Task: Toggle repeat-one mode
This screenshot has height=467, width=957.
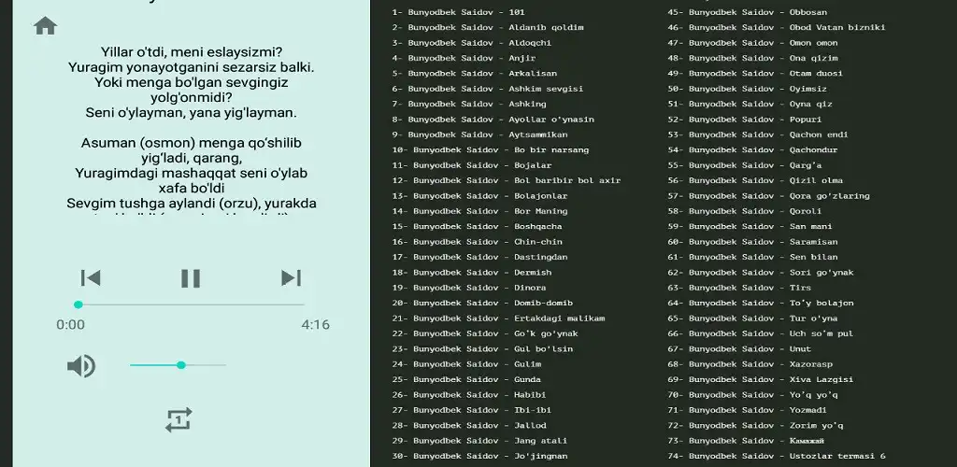Action: coord(179,419)
